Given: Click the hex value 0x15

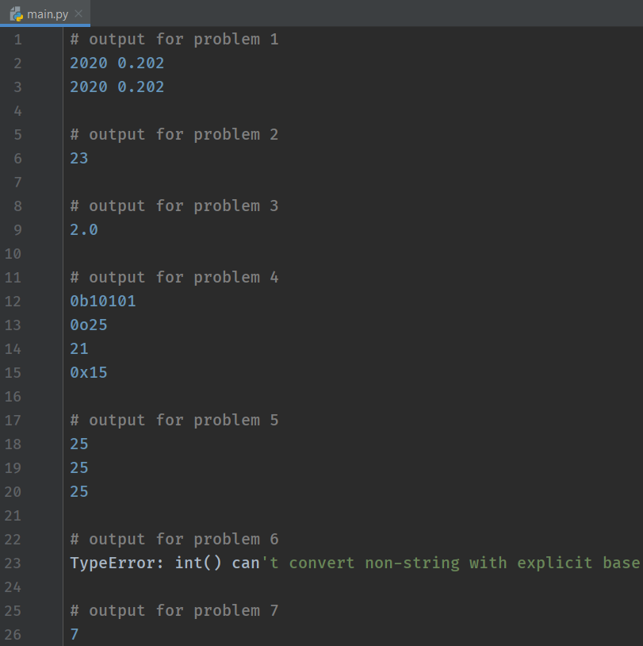Looking at the screenshot, I should (89, 373).
